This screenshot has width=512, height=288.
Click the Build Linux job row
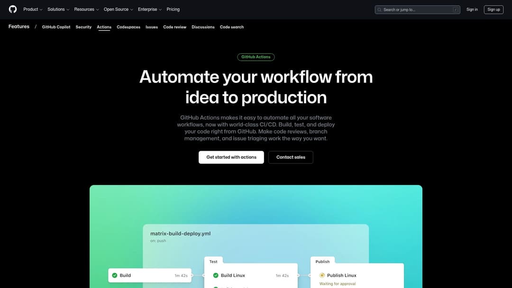point(251,275)
